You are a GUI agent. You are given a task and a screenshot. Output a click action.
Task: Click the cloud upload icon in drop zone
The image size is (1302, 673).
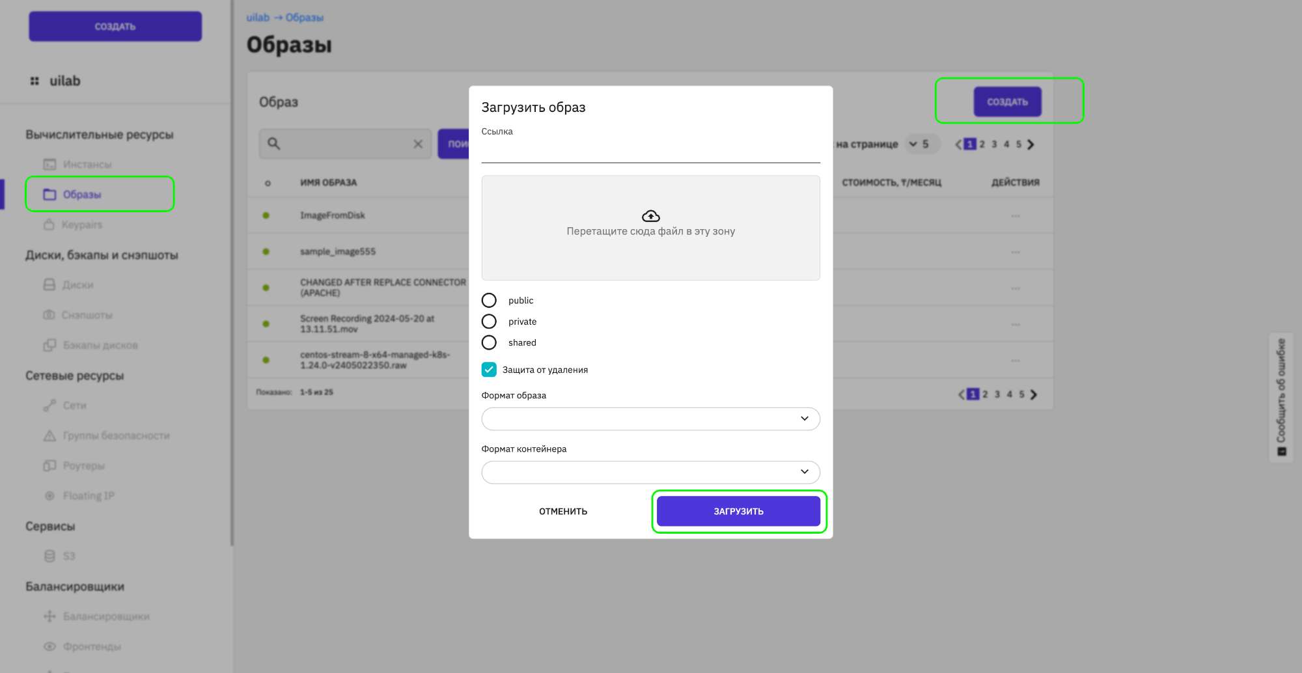pos(650,216)
